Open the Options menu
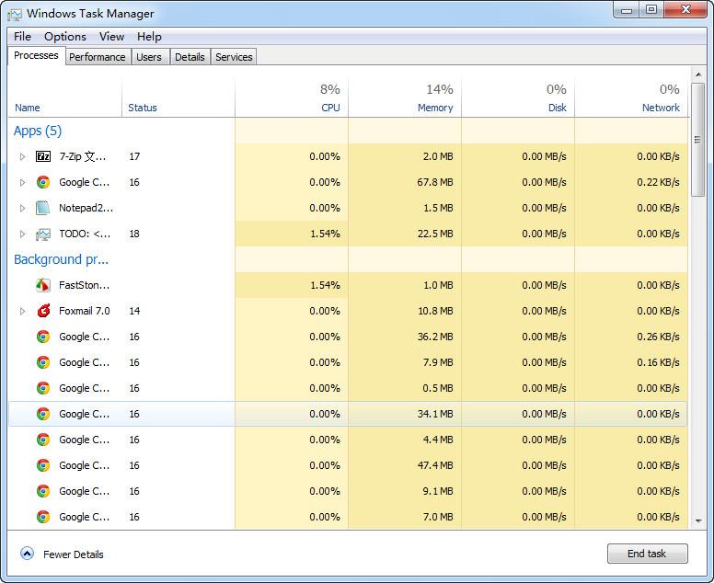 (x=65, y=37)
